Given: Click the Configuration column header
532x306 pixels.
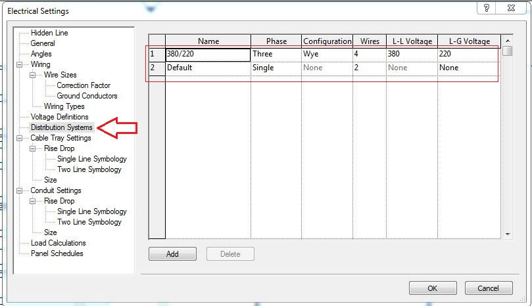Looking at the screenshot, I should [327, 41].
